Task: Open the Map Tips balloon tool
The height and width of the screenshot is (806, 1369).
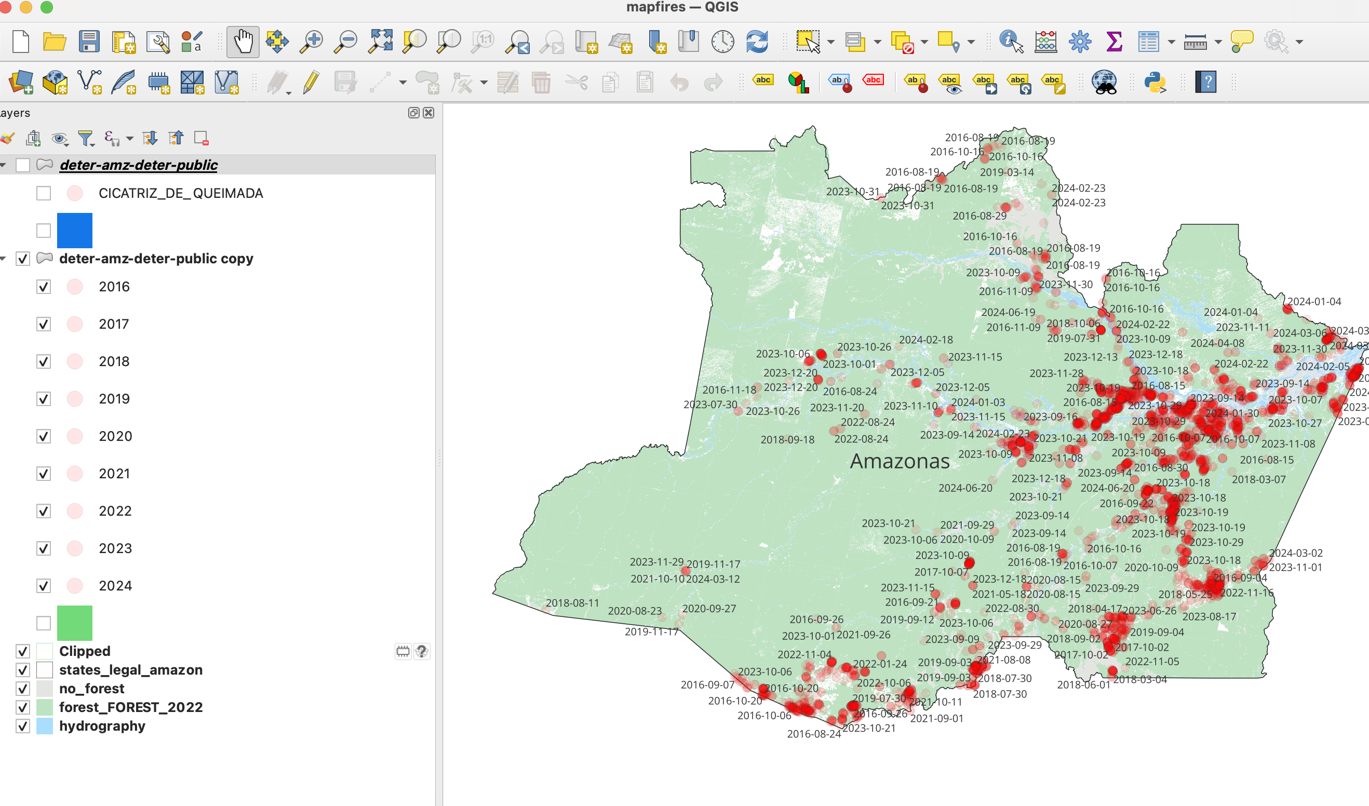Action: pyautogui.click(x=1241, y=42)
